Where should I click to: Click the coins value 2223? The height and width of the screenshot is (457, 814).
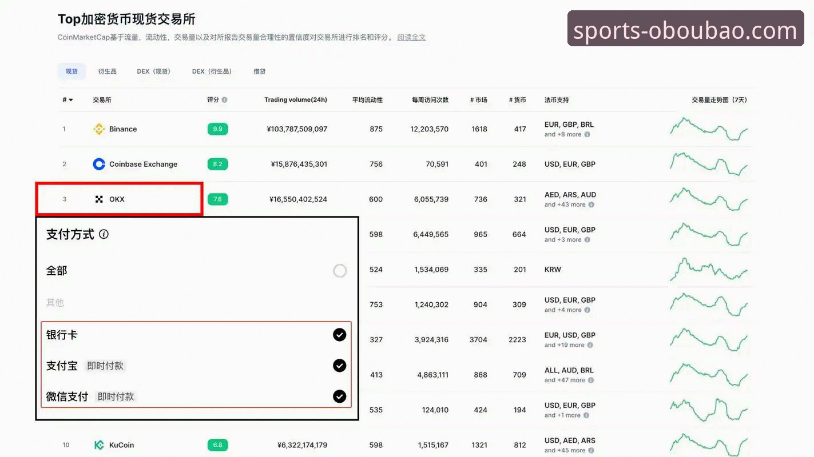point(517,339)
